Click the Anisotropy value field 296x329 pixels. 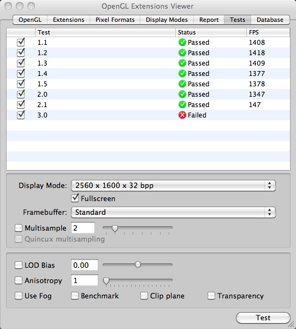coord(85,280)
